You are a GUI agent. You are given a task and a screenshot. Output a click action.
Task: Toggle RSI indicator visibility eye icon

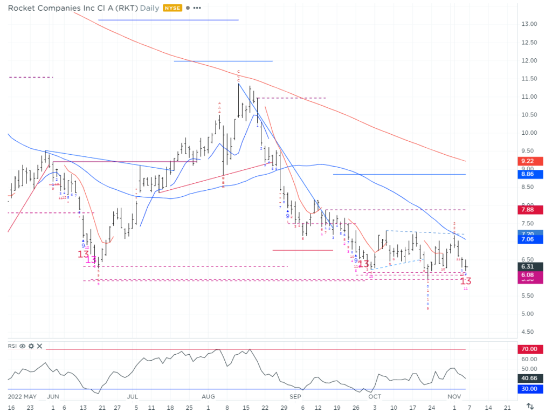click(23, 346)
